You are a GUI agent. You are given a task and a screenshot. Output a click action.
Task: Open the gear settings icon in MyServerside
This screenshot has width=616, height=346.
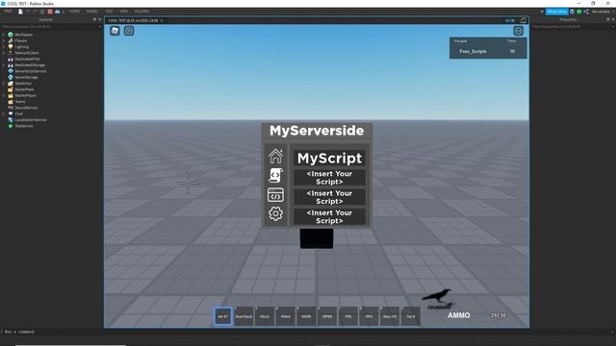(275, 213)
